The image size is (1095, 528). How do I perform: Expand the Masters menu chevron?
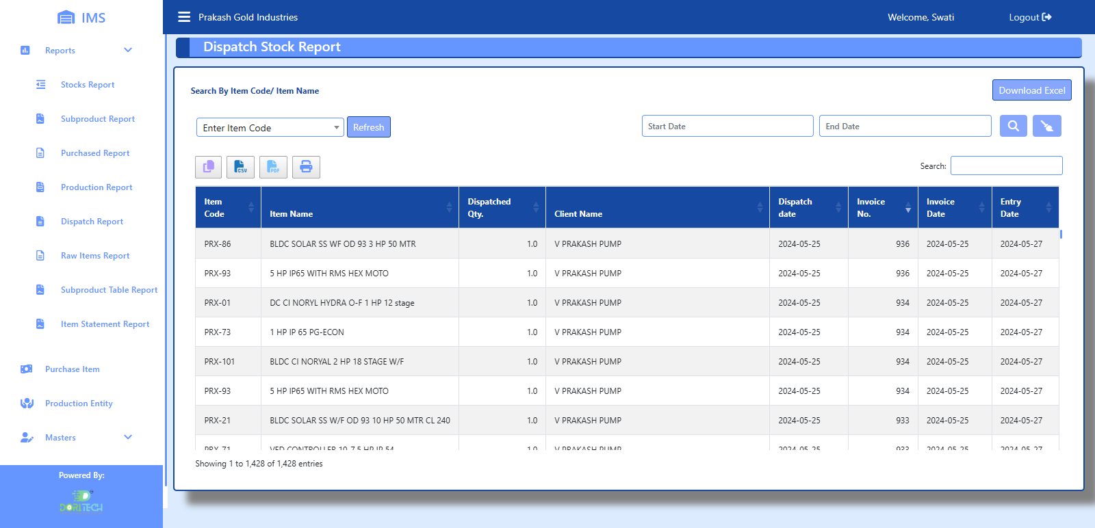(x=128, y=437)
